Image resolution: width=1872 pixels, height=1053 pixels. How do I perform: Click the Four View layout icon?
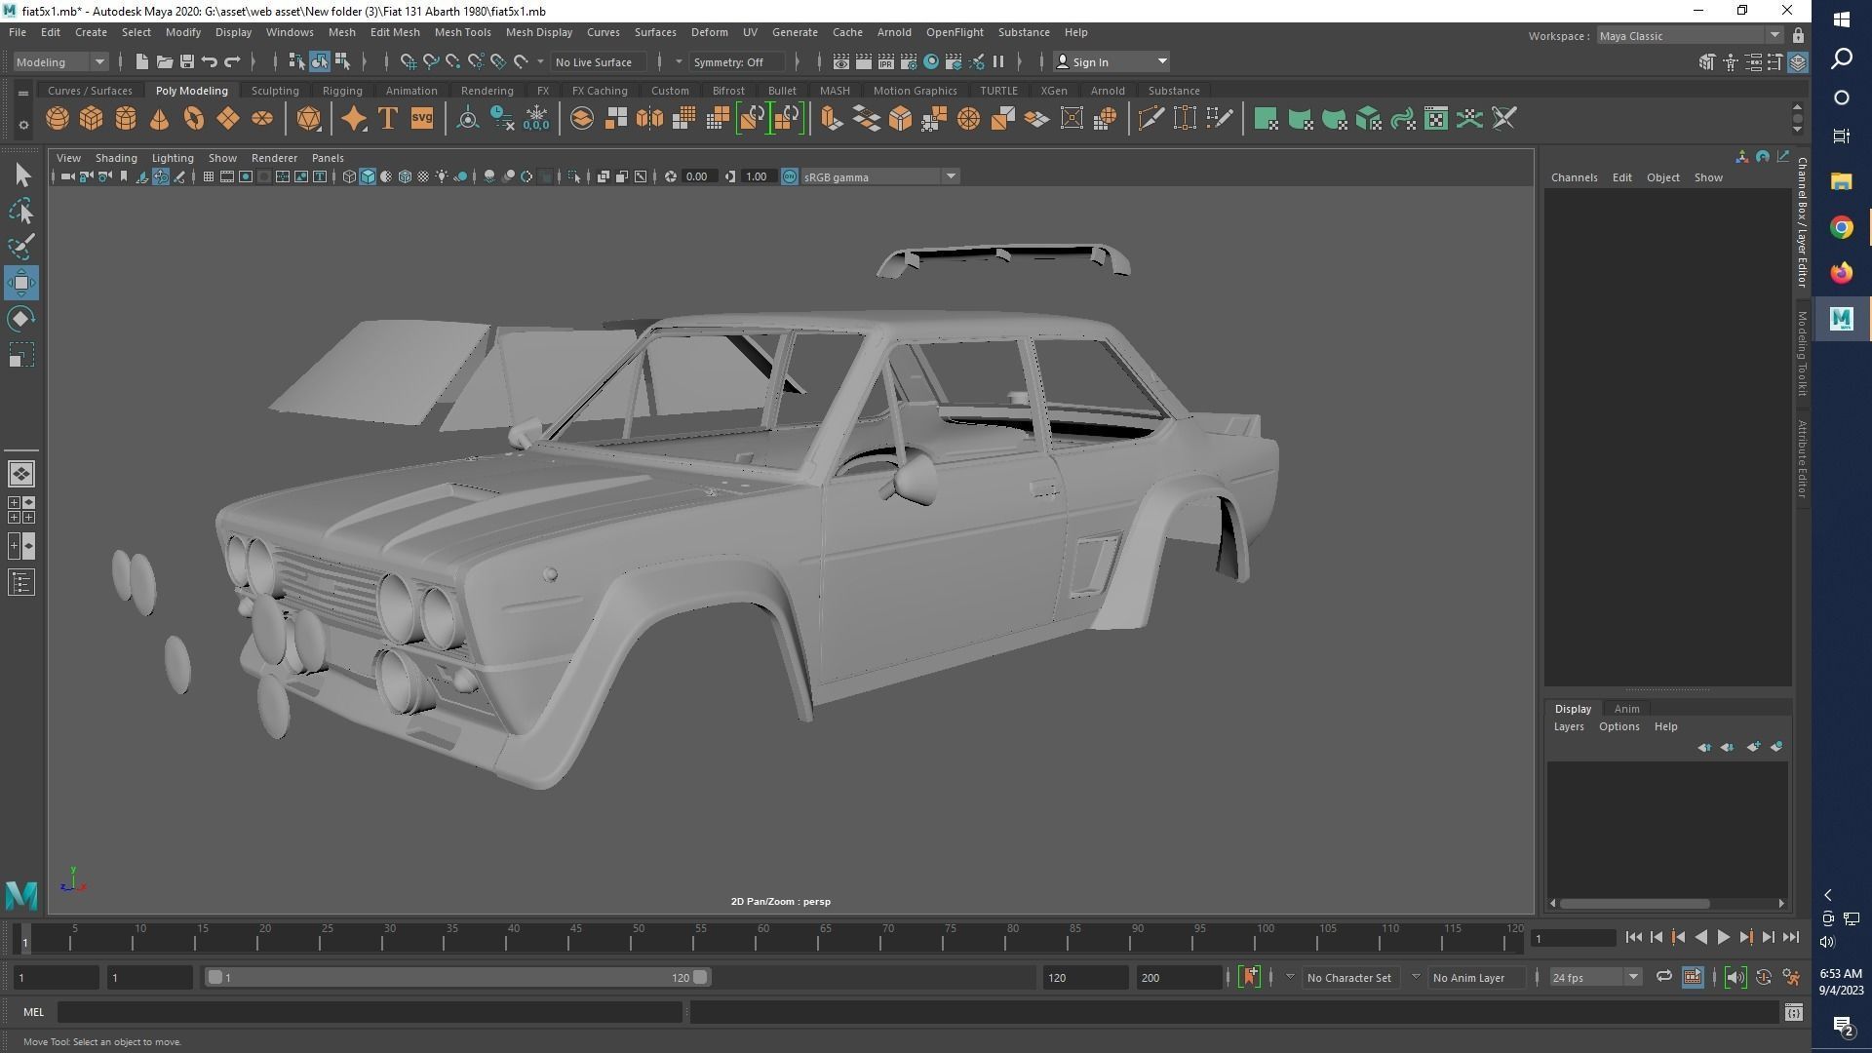[21, 510]
